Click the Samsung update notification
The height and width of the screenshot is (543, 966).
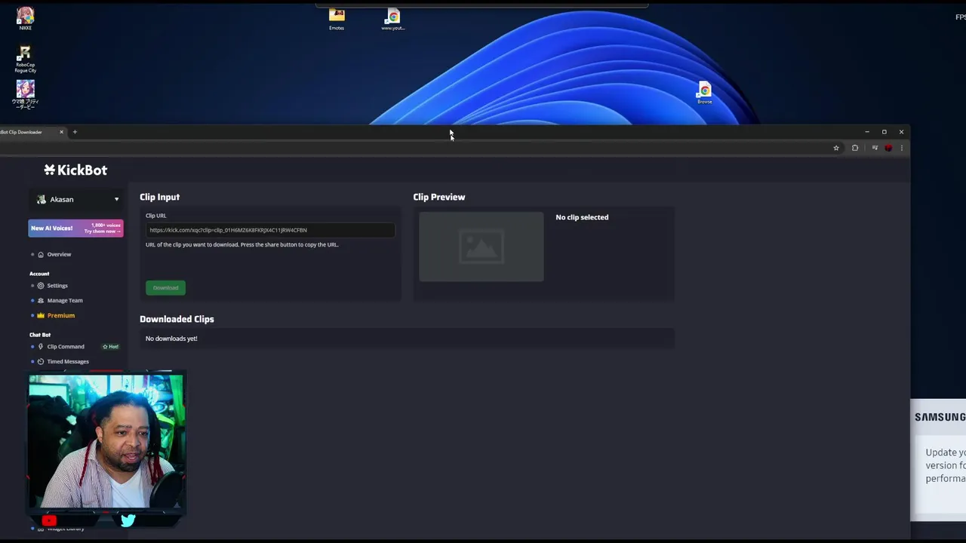938,460
